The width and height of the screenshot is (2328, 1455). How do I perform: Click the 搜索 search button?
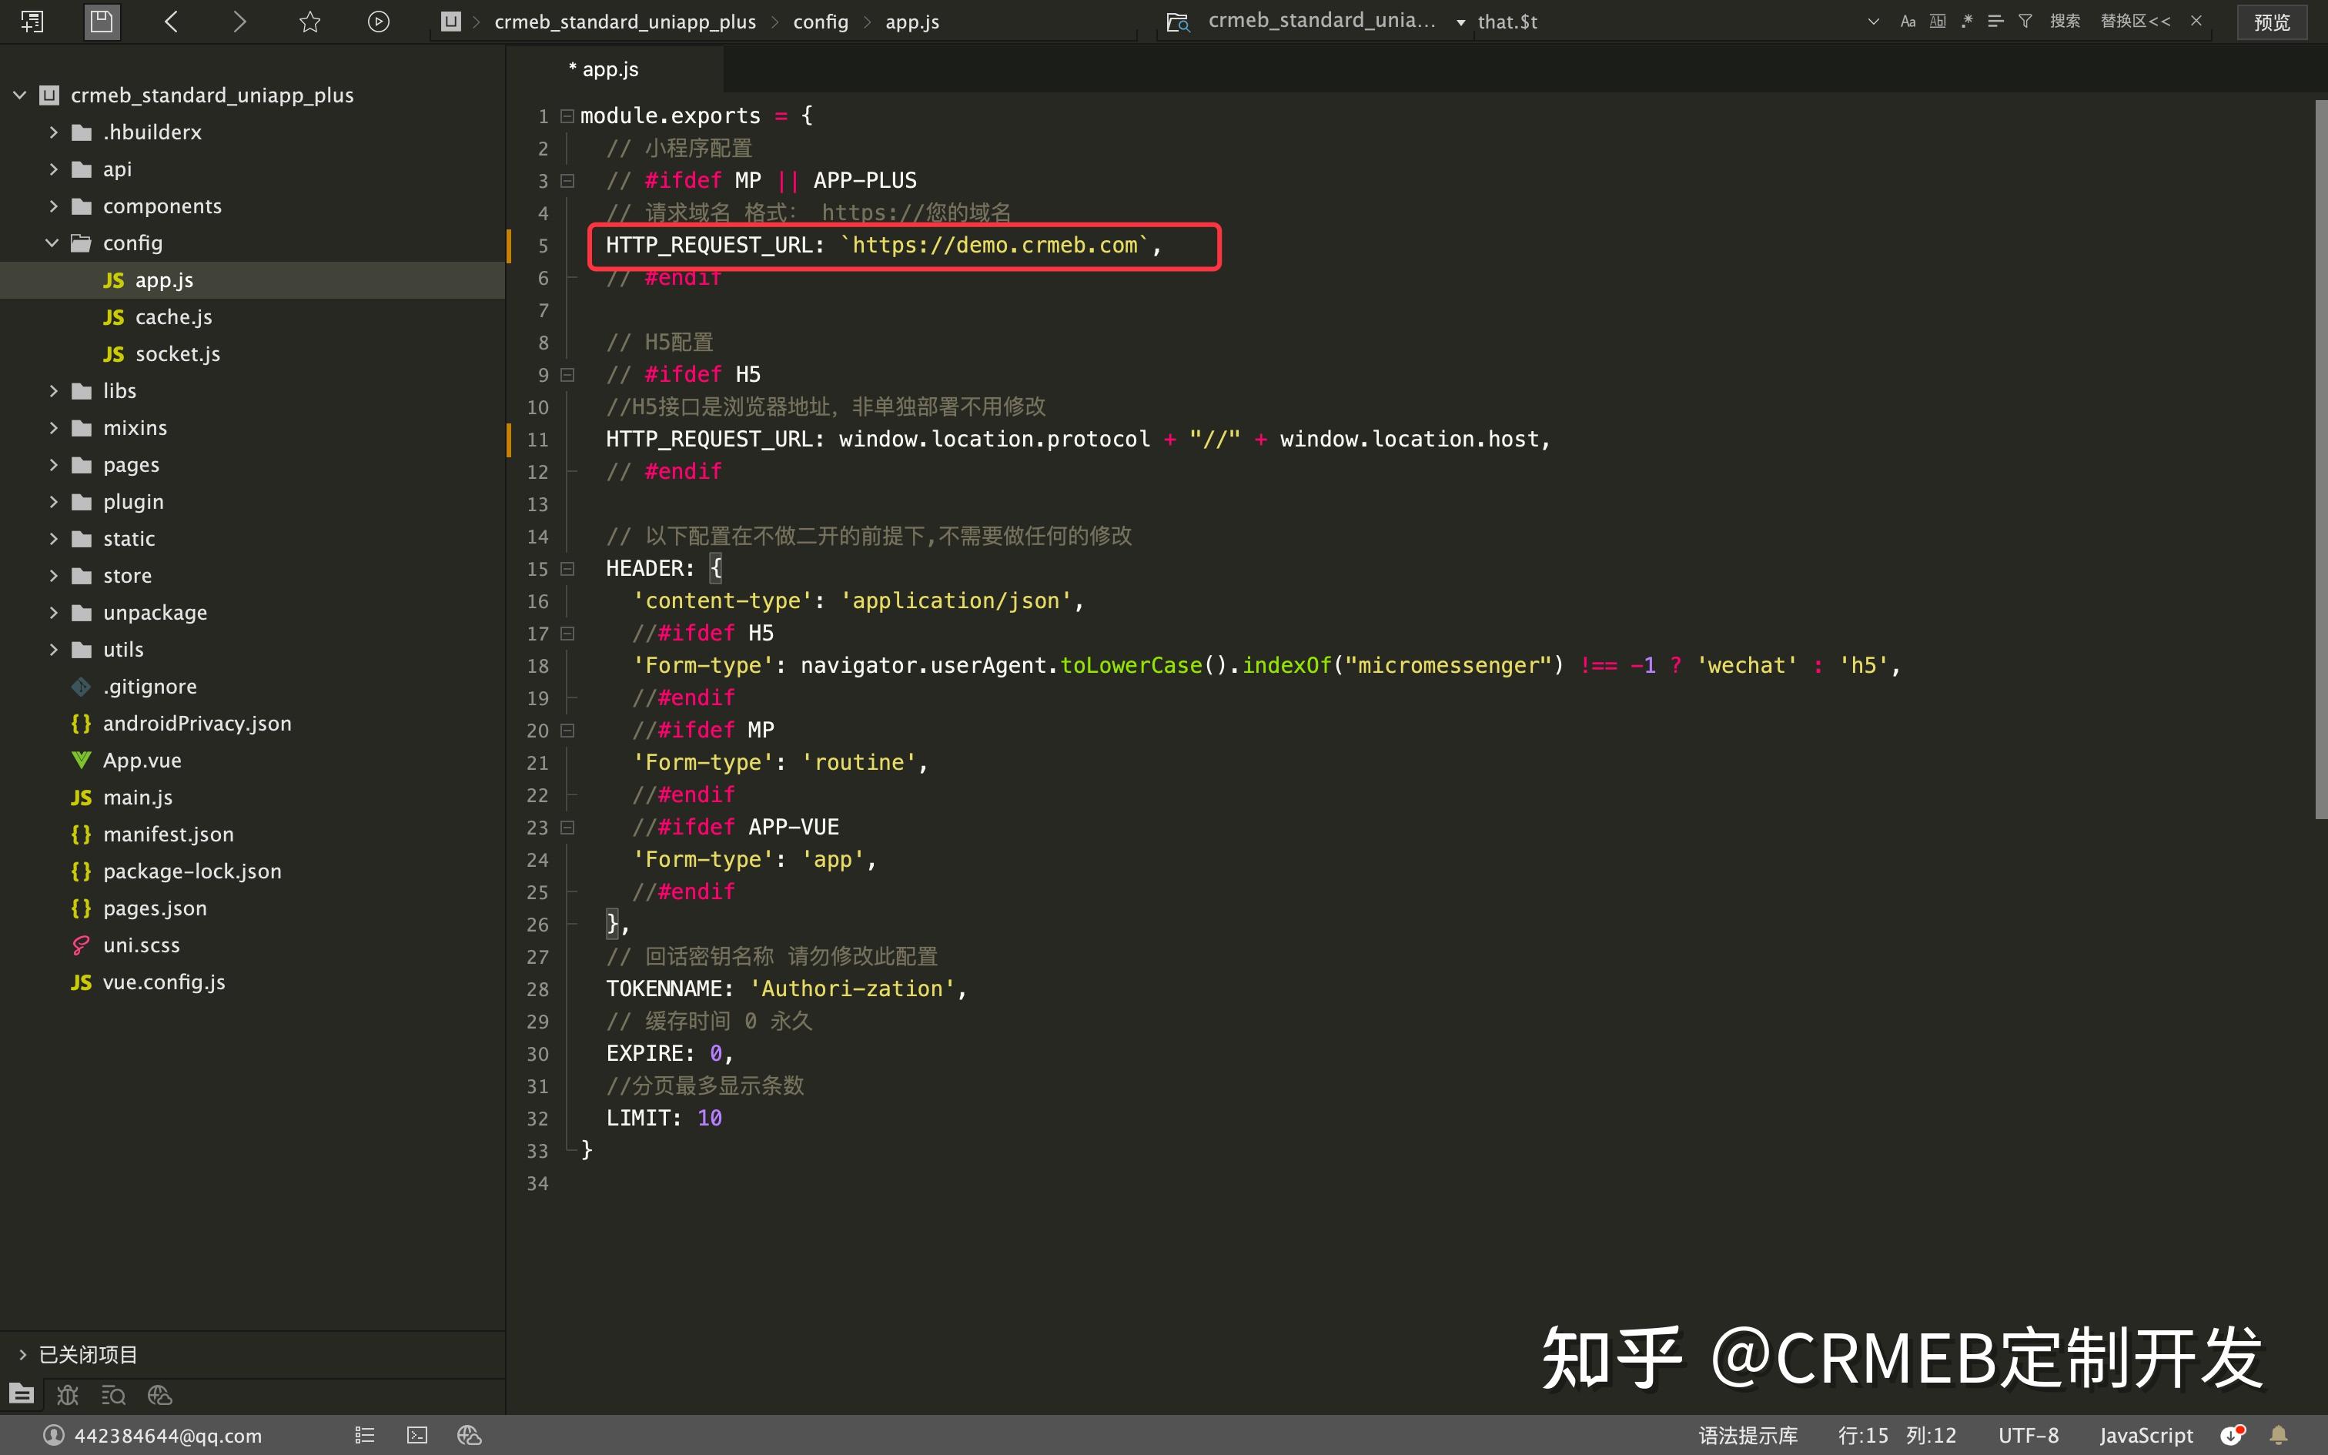[x=2066, y=20]
